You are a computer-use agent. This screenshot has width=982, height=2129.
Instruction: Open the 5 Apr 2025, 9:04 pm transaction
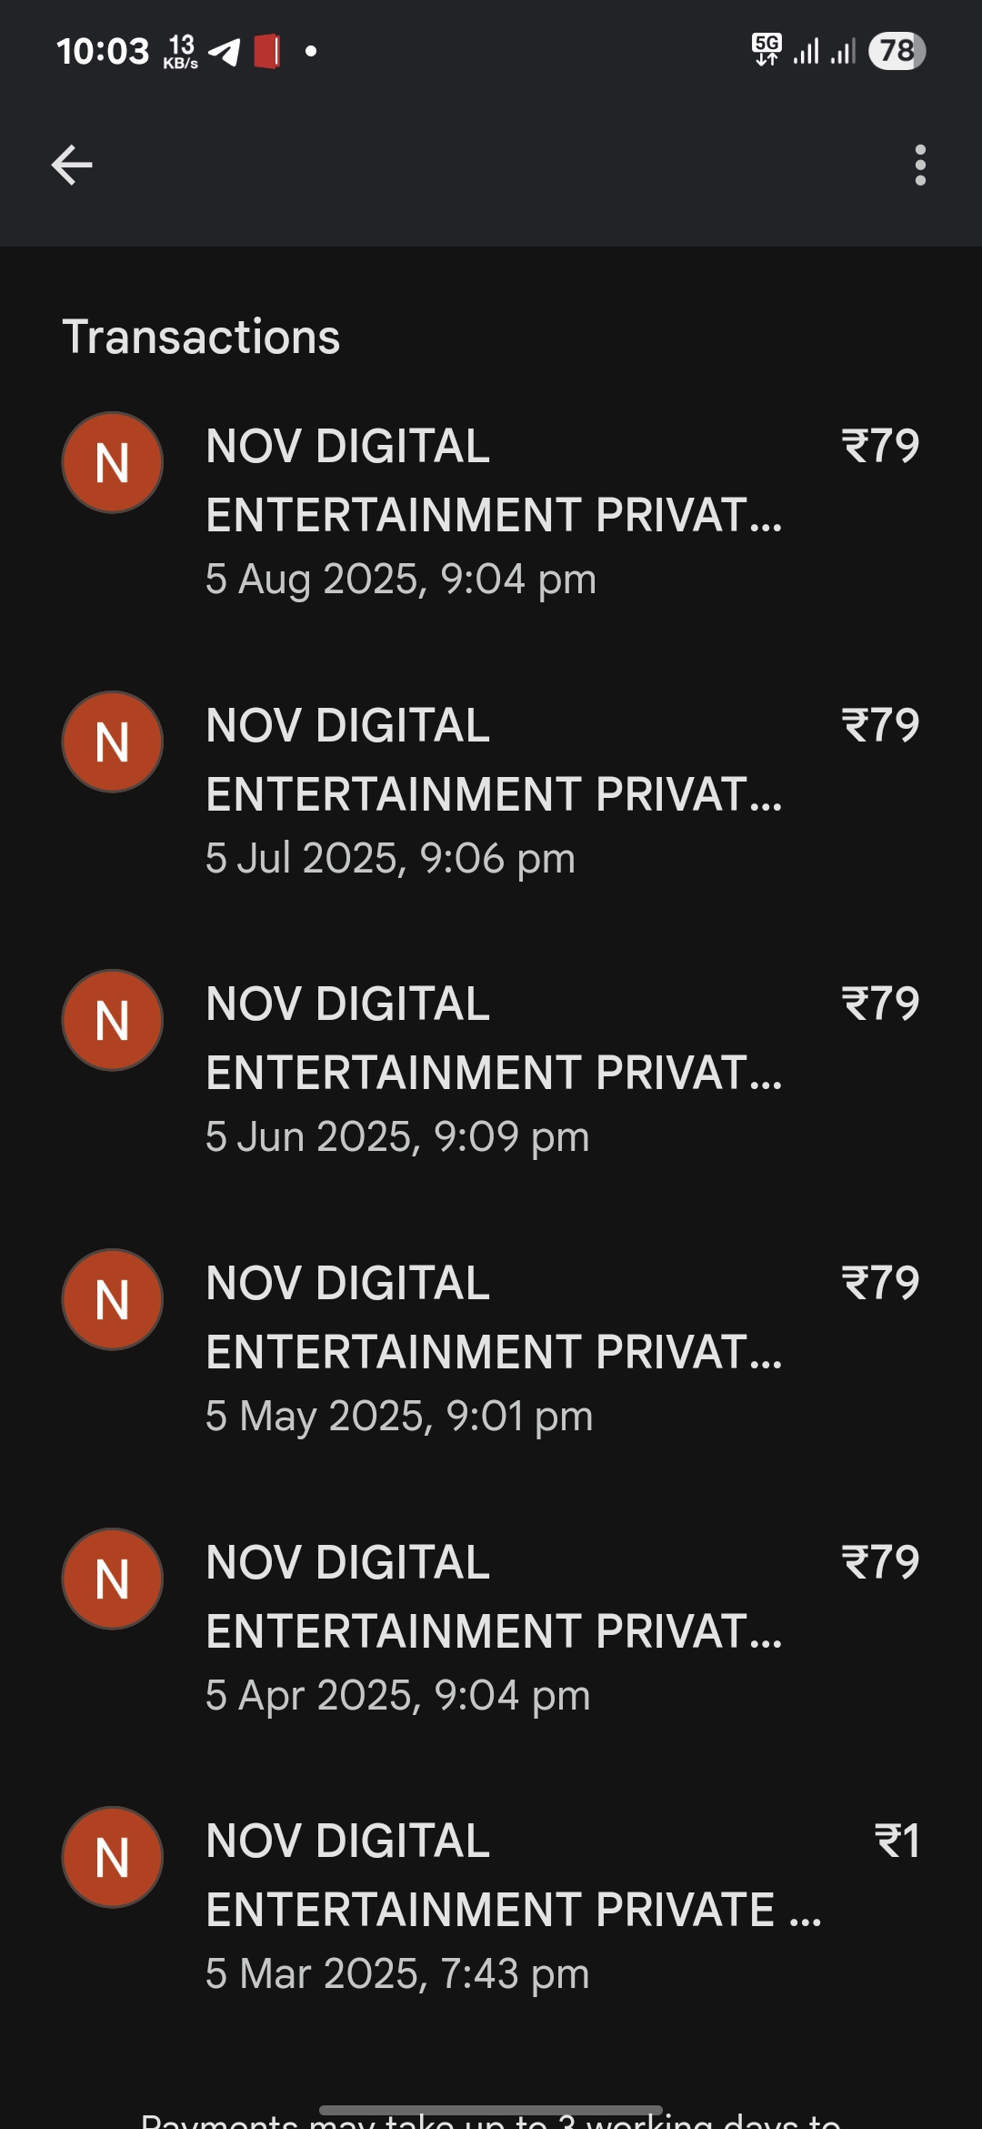pos(493,1629)
